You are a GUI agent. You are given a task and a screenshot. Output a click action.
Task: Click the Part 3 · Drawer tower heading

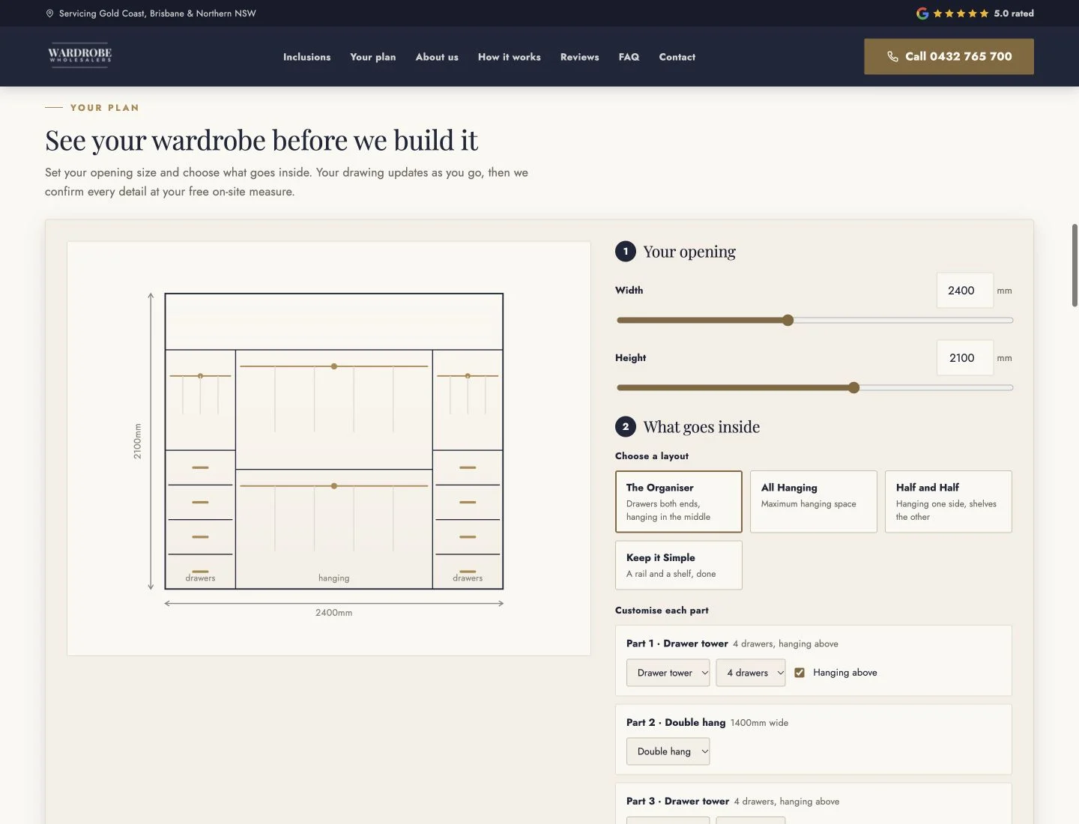[678, 802]
